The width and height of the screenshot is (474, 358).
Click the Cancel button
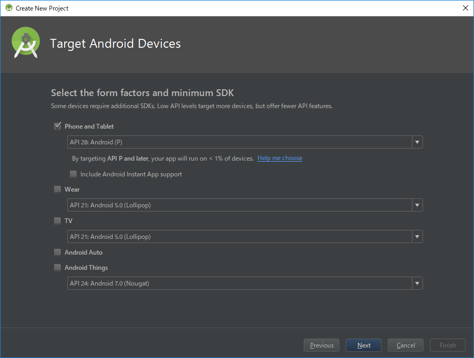(x=406, y=345)
